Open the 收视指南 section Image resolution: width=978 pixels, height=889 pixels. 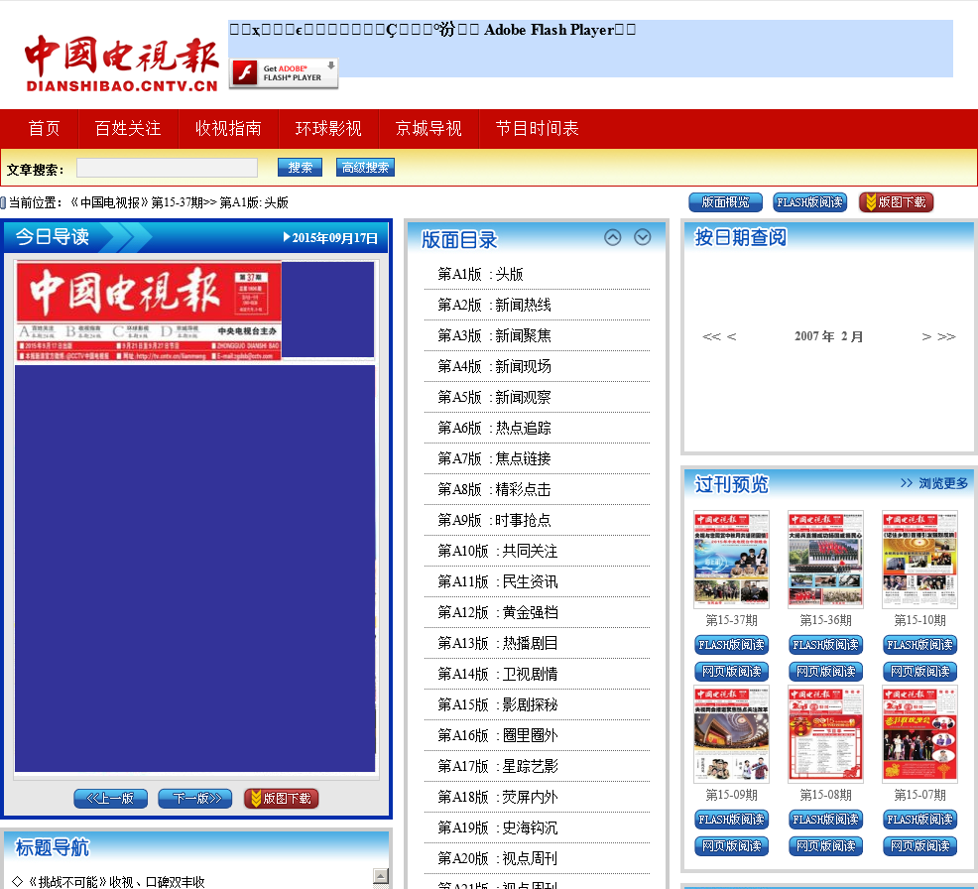click(x=228, y=129)
